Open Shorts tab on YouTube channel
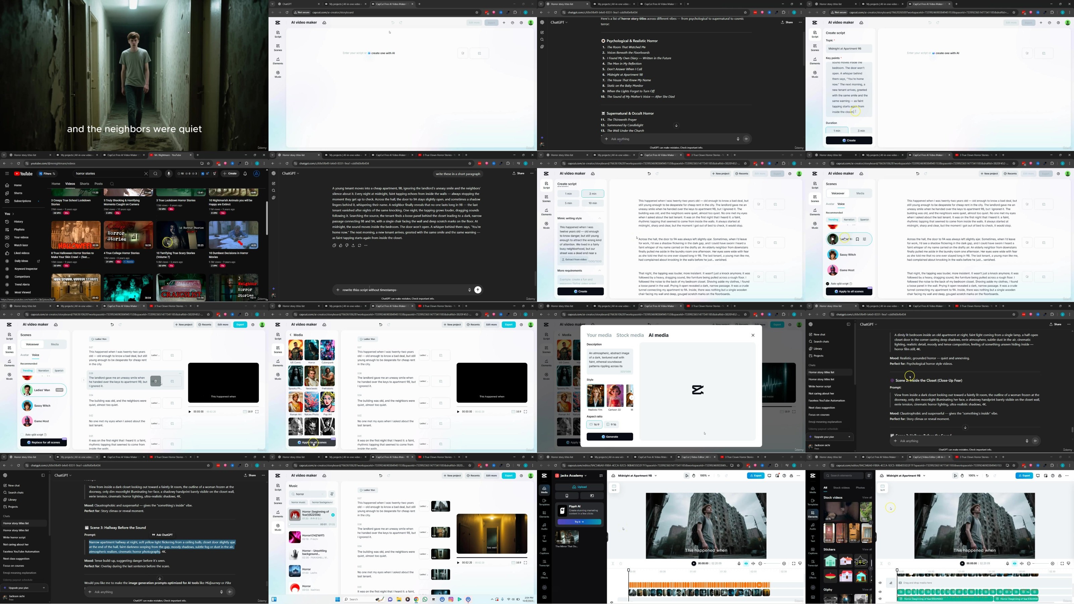Viewport: 1074px width, 604px height. [85, 184]
